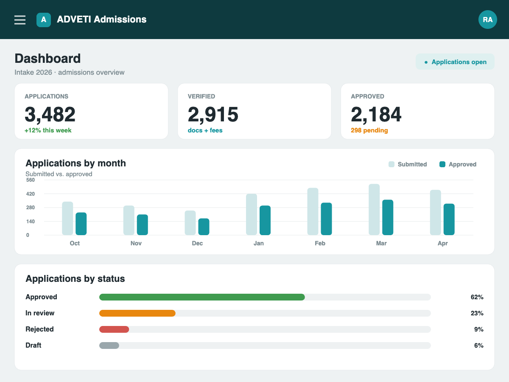509x382 pixels.
Task: Click the 560 y-axis label
Action: [x=31, y=180]
